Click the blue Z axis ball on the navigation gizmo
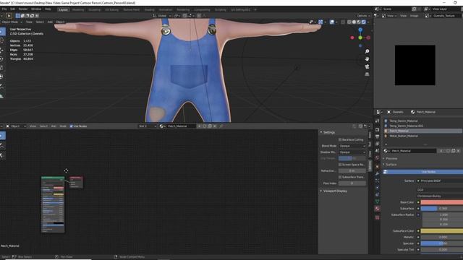The width and height of the screenshot is (463, 260). [x=360, y=30]
